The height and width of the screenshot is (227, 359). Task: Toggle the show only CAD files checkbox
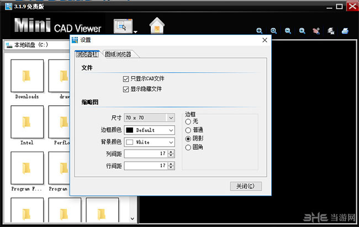point(126,79)
